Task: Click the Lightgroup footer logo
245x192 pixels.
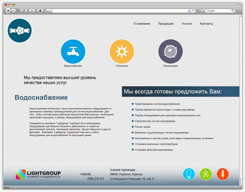Action: coord(38,174)
